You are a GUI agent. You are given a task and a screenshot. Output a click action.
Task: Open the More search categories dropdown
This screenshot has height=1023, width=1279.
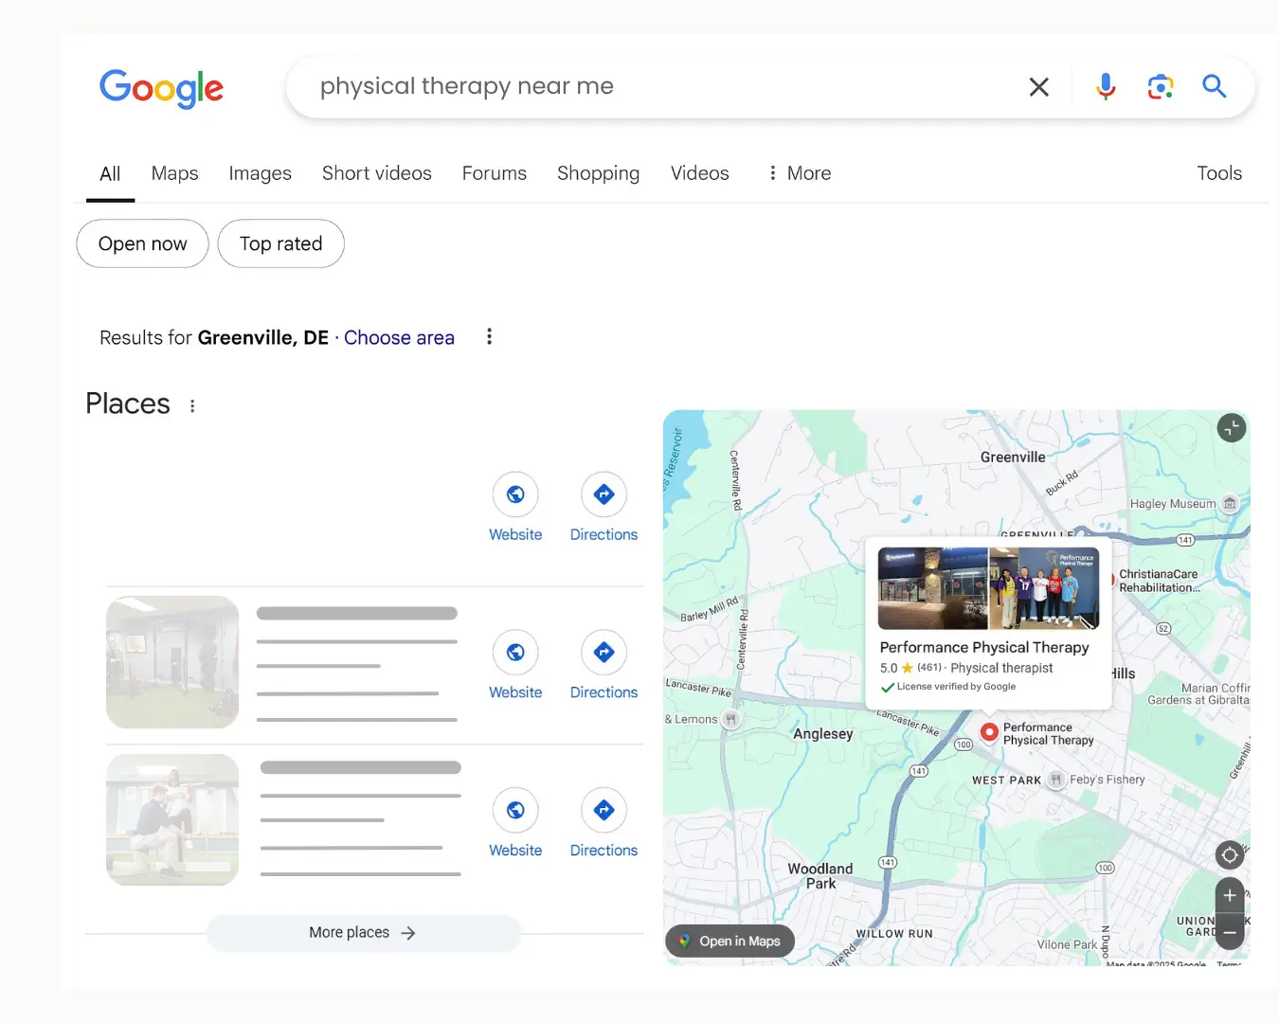[799, 173]
